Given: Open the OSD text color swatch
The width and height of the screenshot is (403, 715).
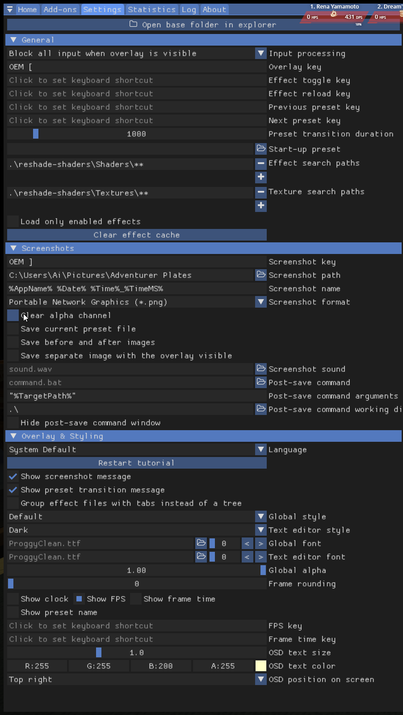Looking at the screenshot, I should pyautogui.click(x=261, y=666).
